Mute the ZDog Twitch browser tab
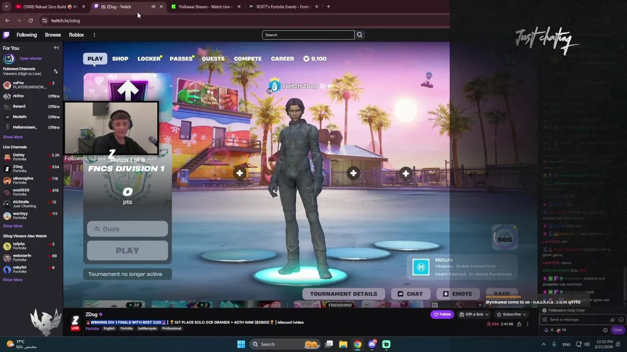Image resolution: width=627 pixels, height=352 pixels. 153,7
